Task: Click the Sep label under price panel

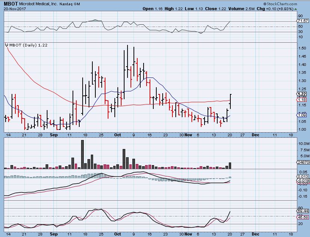Action: click(x=54, y=135)
